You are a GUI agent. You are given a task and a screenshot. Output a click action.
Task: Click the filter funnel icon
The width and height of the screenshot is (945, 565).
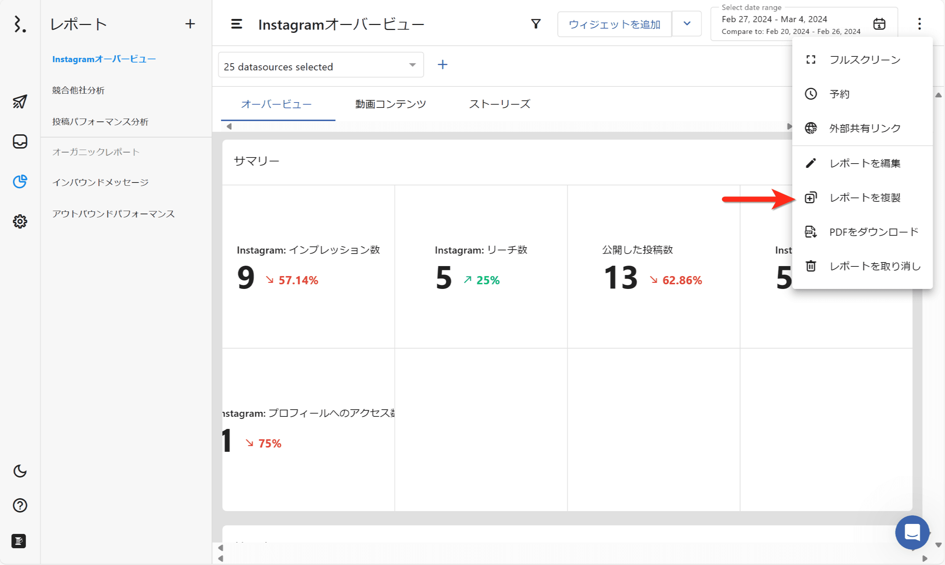tap(536, 24)
